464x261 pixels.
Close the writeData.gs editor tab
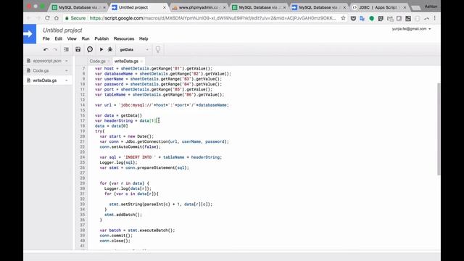click(x=141, y=61)
